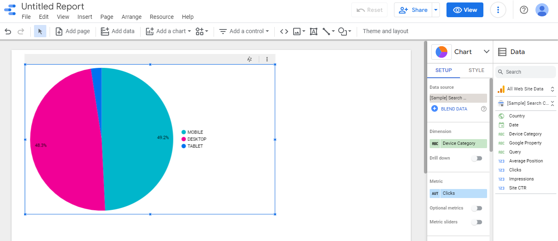Viewport: 558px width, 241px height.
Task: Select the pointer selection mode tool
Action: tap(40, 31)
